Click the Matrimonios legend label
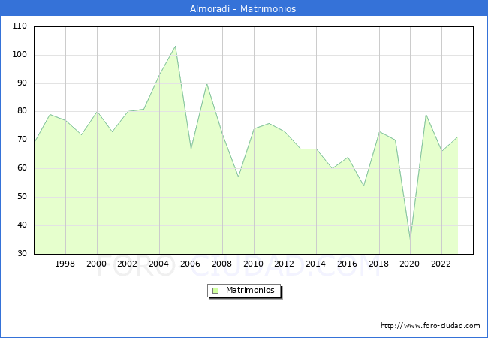The width and height of the screenshot is (488, 338). point(250,290)
